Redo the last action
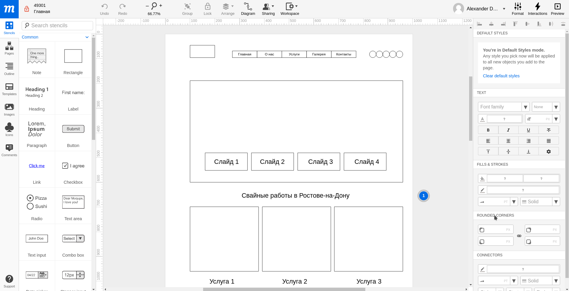This screenshot has width=569, height=291. click(x=122, y=9)
